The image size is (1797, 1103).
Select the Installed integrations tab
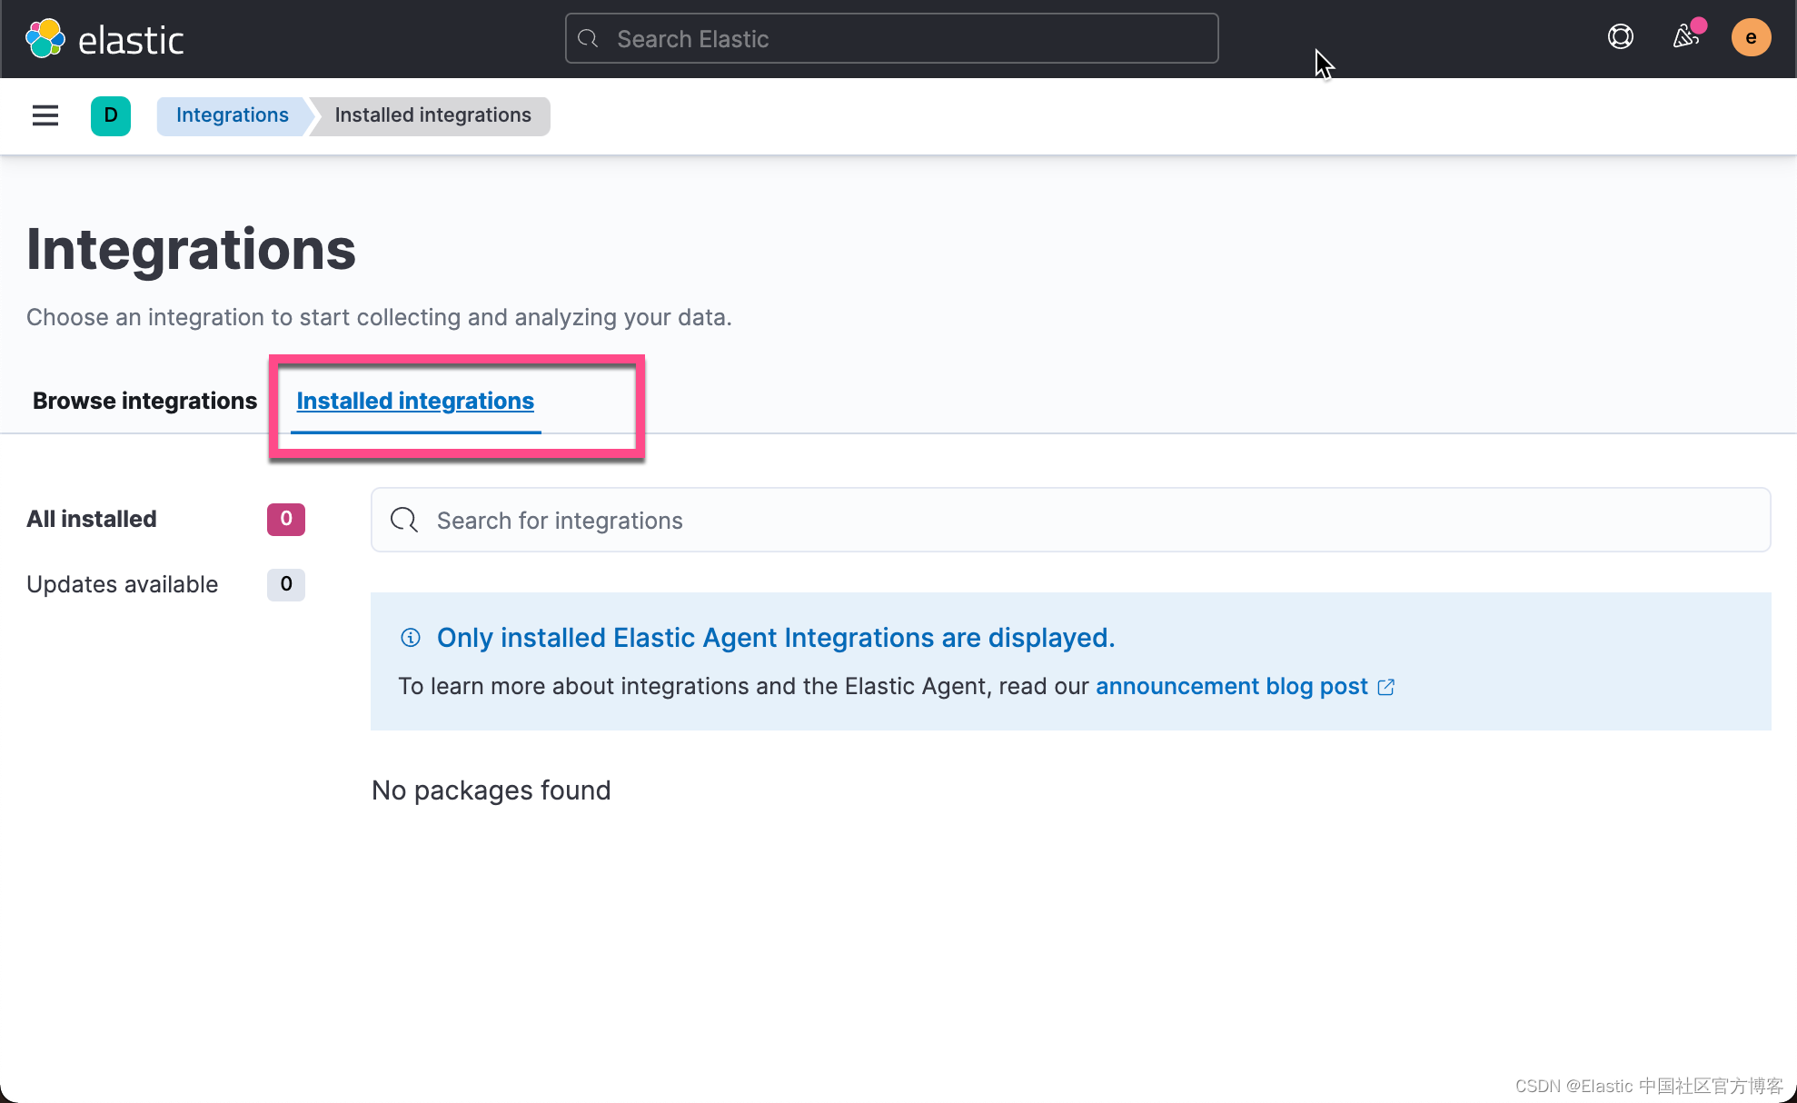[x=414, y=401]
